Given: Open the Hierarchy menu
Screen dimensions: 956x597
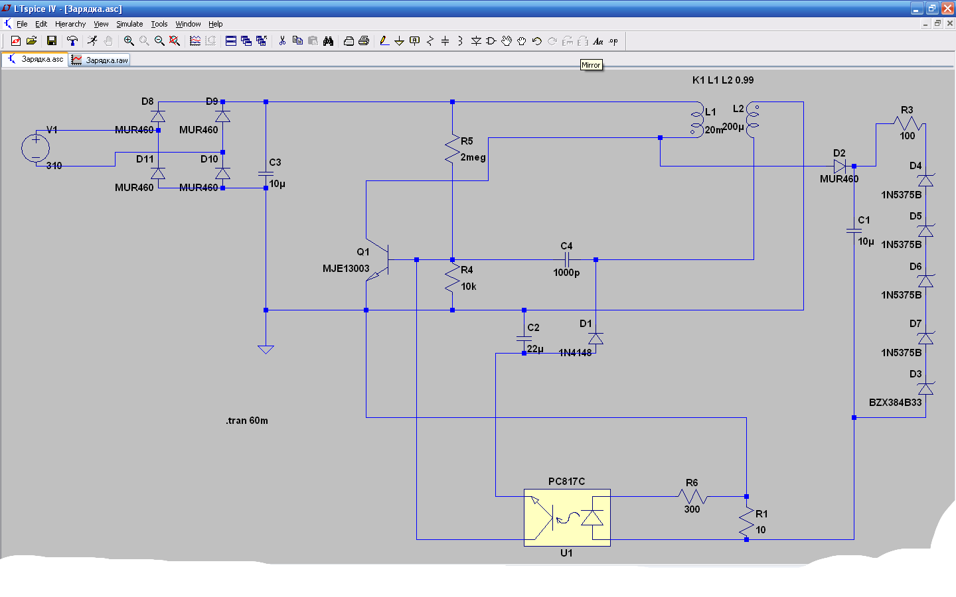Looking at the screenshot, I should coord(70,24).
